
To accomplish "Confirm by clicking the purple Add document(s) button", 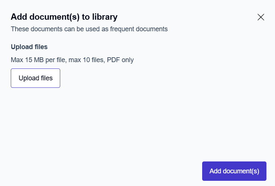I will [234, 171].
